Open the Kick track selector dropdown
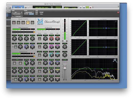Viewport: 133px width, 98px height. pos(16,12)
